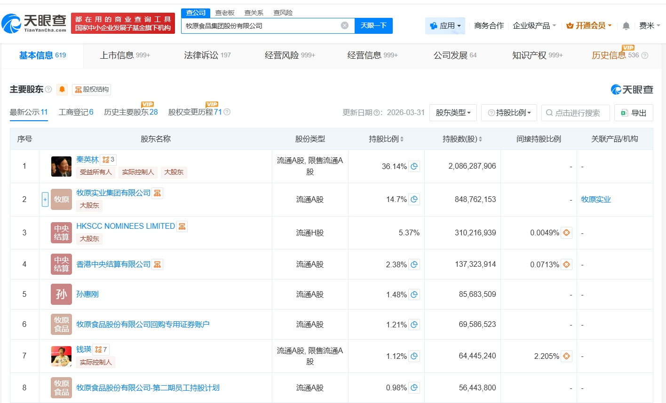Open shareholder link 牧原实业集团有限公司
Screen dimensions: 666x403
coord(113,193)
